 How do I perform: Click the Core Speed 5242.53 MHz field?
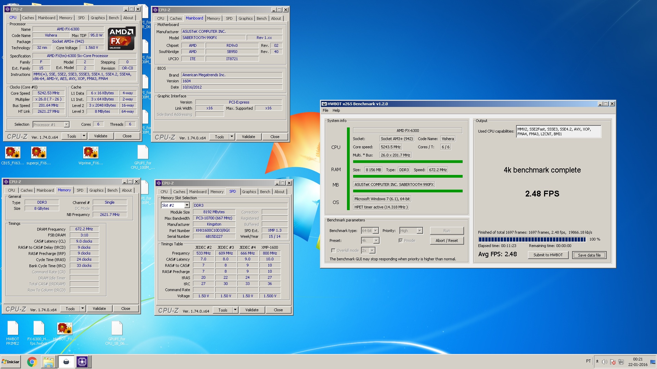coord(49,93)
